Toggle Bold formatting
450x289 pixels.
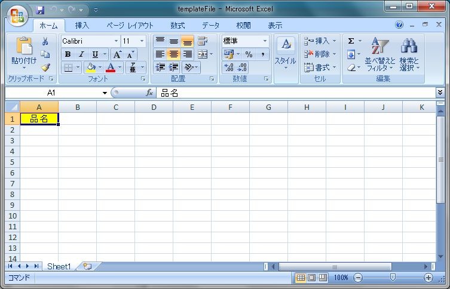[x=68, y=54]
